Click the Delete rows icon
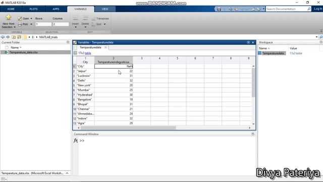The image size is (323, 182). coord(85,18)
